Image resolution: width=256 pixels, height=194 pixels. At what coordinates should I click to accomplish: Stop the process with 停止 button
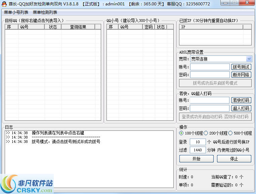pos(234,159)
